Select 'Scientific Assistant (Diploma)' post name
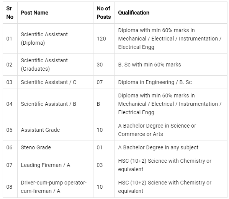Image resolution: width=229 pixels, height=199 pixels. tap(44, 39)
